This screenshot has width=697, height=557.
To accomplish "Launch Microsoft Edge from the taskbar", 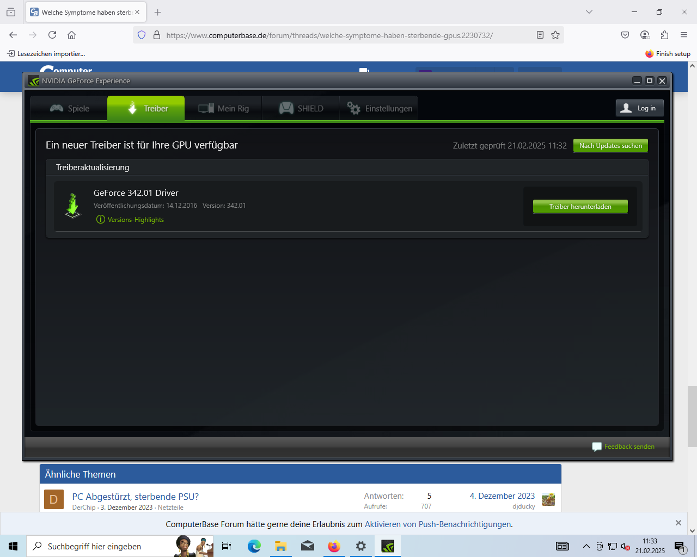I will click(x=254, y=546).
